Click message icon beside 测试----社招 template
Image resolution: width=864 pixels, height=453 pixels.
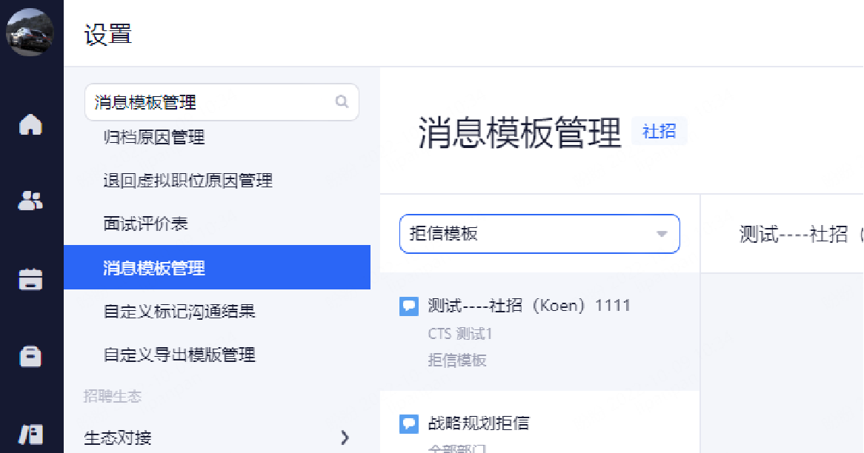click(409, 306)
